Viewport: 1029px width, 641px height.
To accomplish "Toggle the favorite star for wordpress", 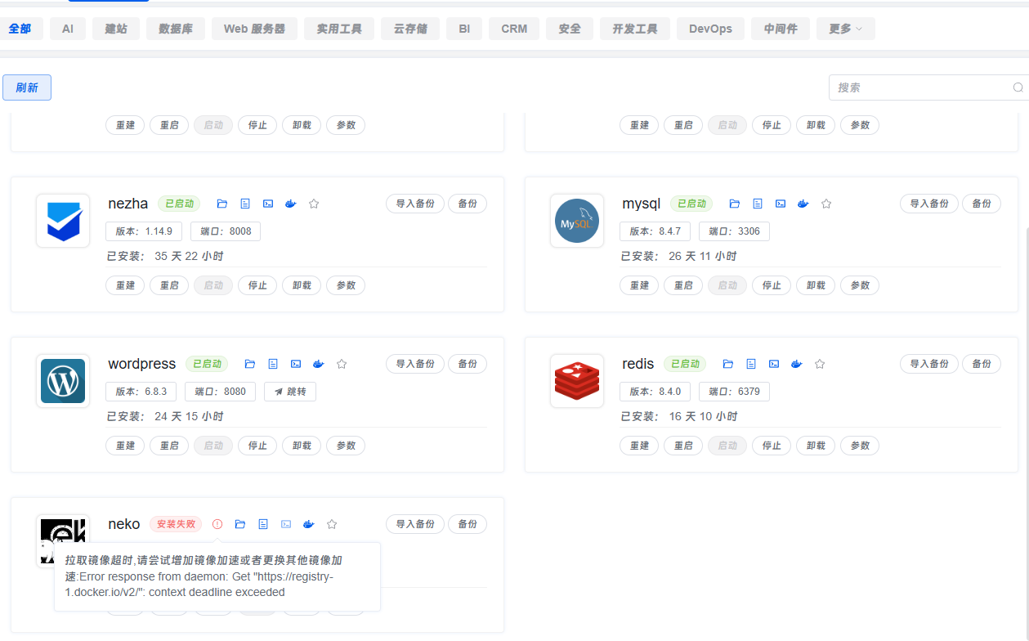I will tap(342, 364).
